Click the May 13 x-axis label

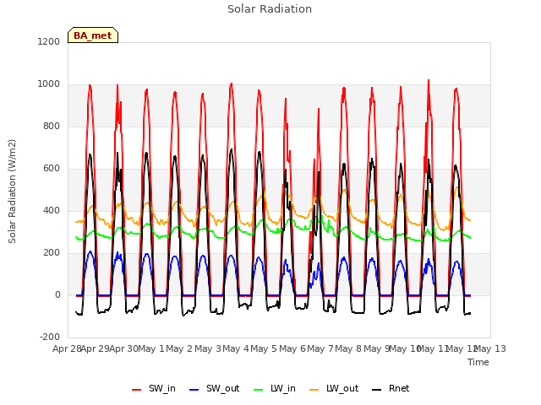click(490, 348)
